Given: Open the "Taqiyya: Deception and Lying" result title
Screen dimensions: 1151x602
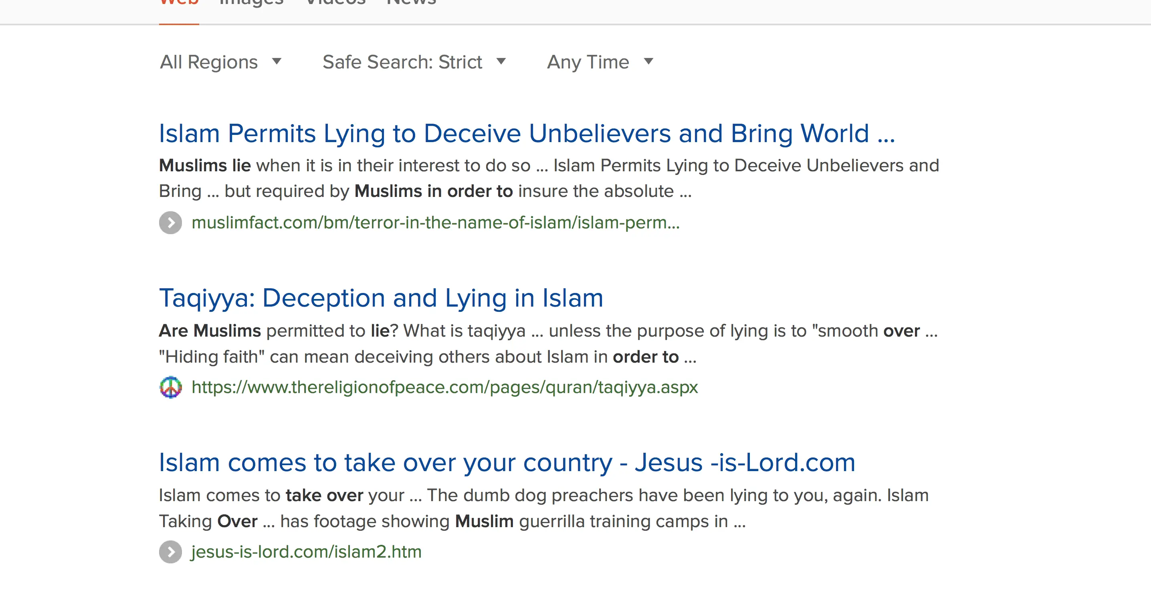Looking at the screenshot, I should [x=381, y=298].
